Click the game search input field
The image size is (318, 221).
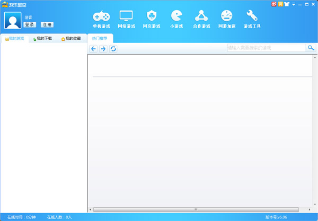point(266,48)
